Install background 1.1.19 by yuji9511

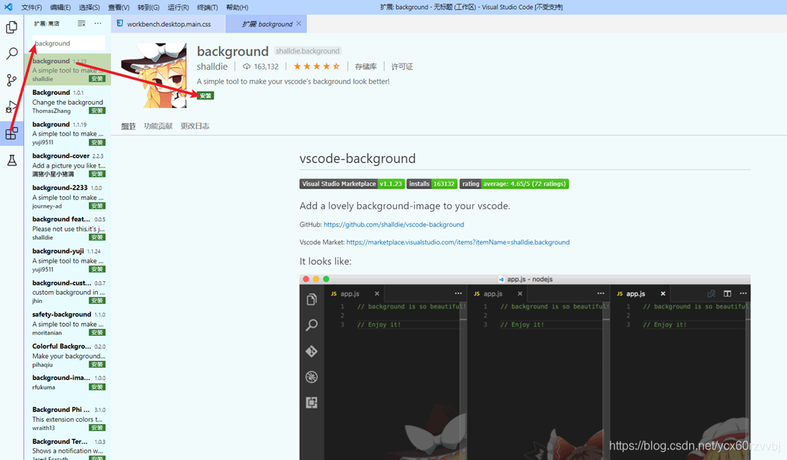(x=97, y=142)
